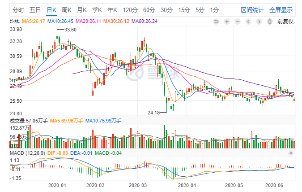302x192 pixels.
Task: Open the 年K yearly chart
Action: [112, 10]
